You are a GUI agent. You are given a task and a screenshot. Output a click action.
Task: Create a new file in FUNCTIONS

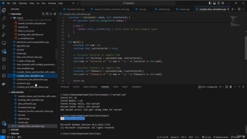click(x=43, y=14)
